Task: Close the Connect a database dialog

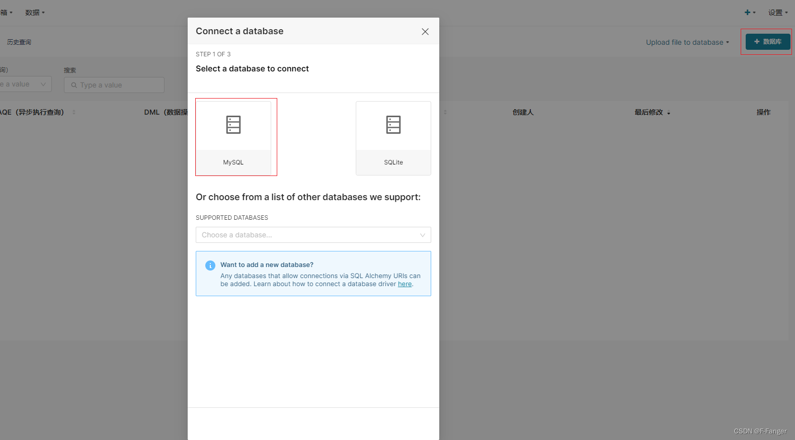Action: click(x=425, y=32)
